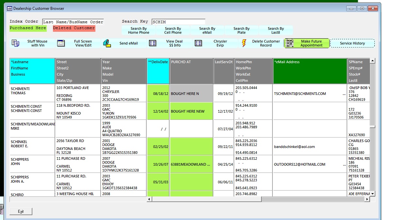
Task: Click the Delete Customer Record lightning icon
Action: (244, 43)
